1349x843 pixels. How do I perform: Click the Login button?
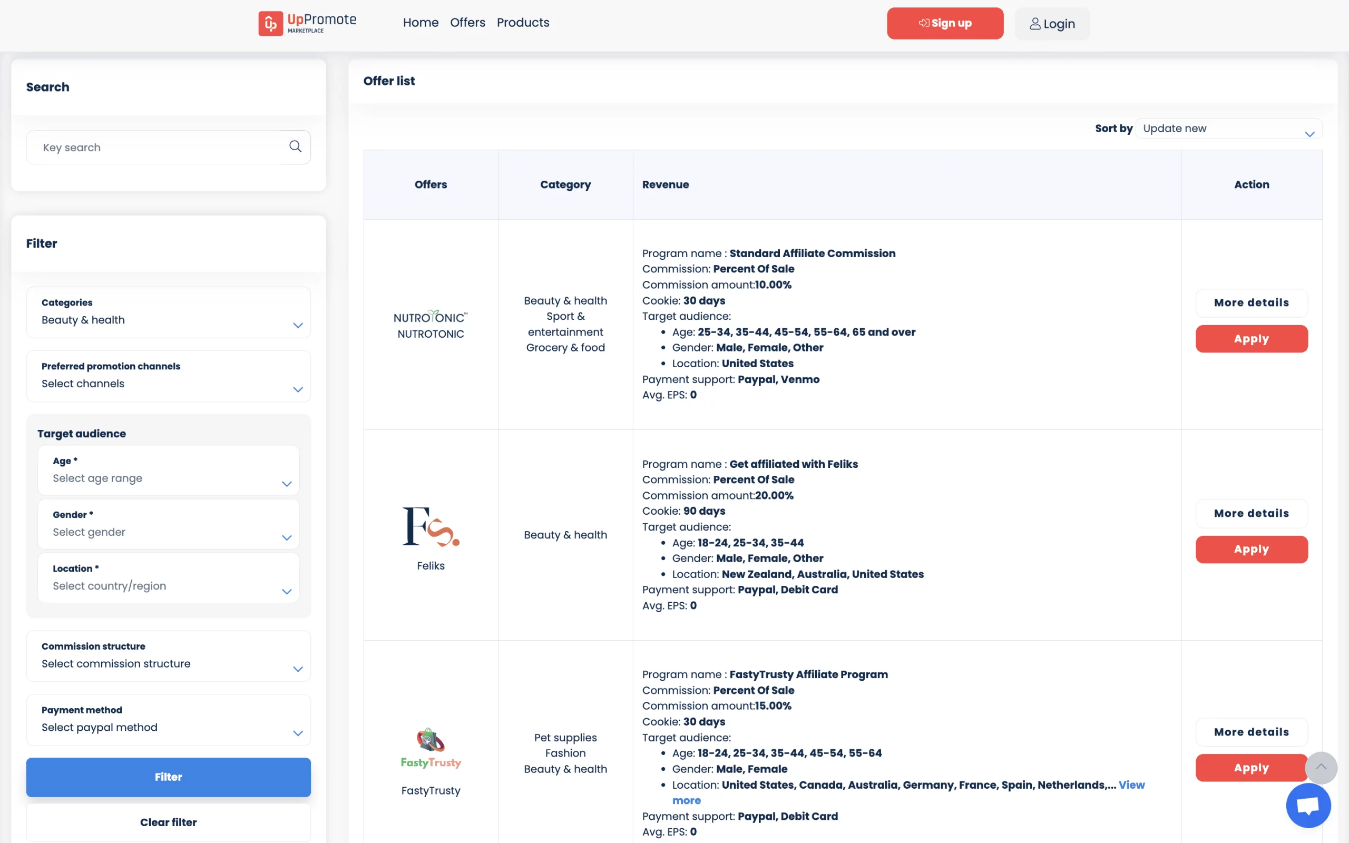point(1052,23)
